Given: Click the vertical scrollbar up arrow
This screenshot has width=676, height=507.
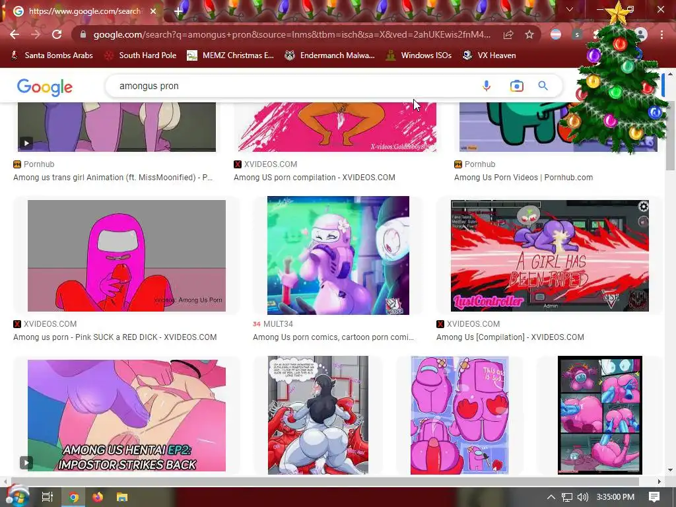Looking at the screenshot, I should 671,74.
